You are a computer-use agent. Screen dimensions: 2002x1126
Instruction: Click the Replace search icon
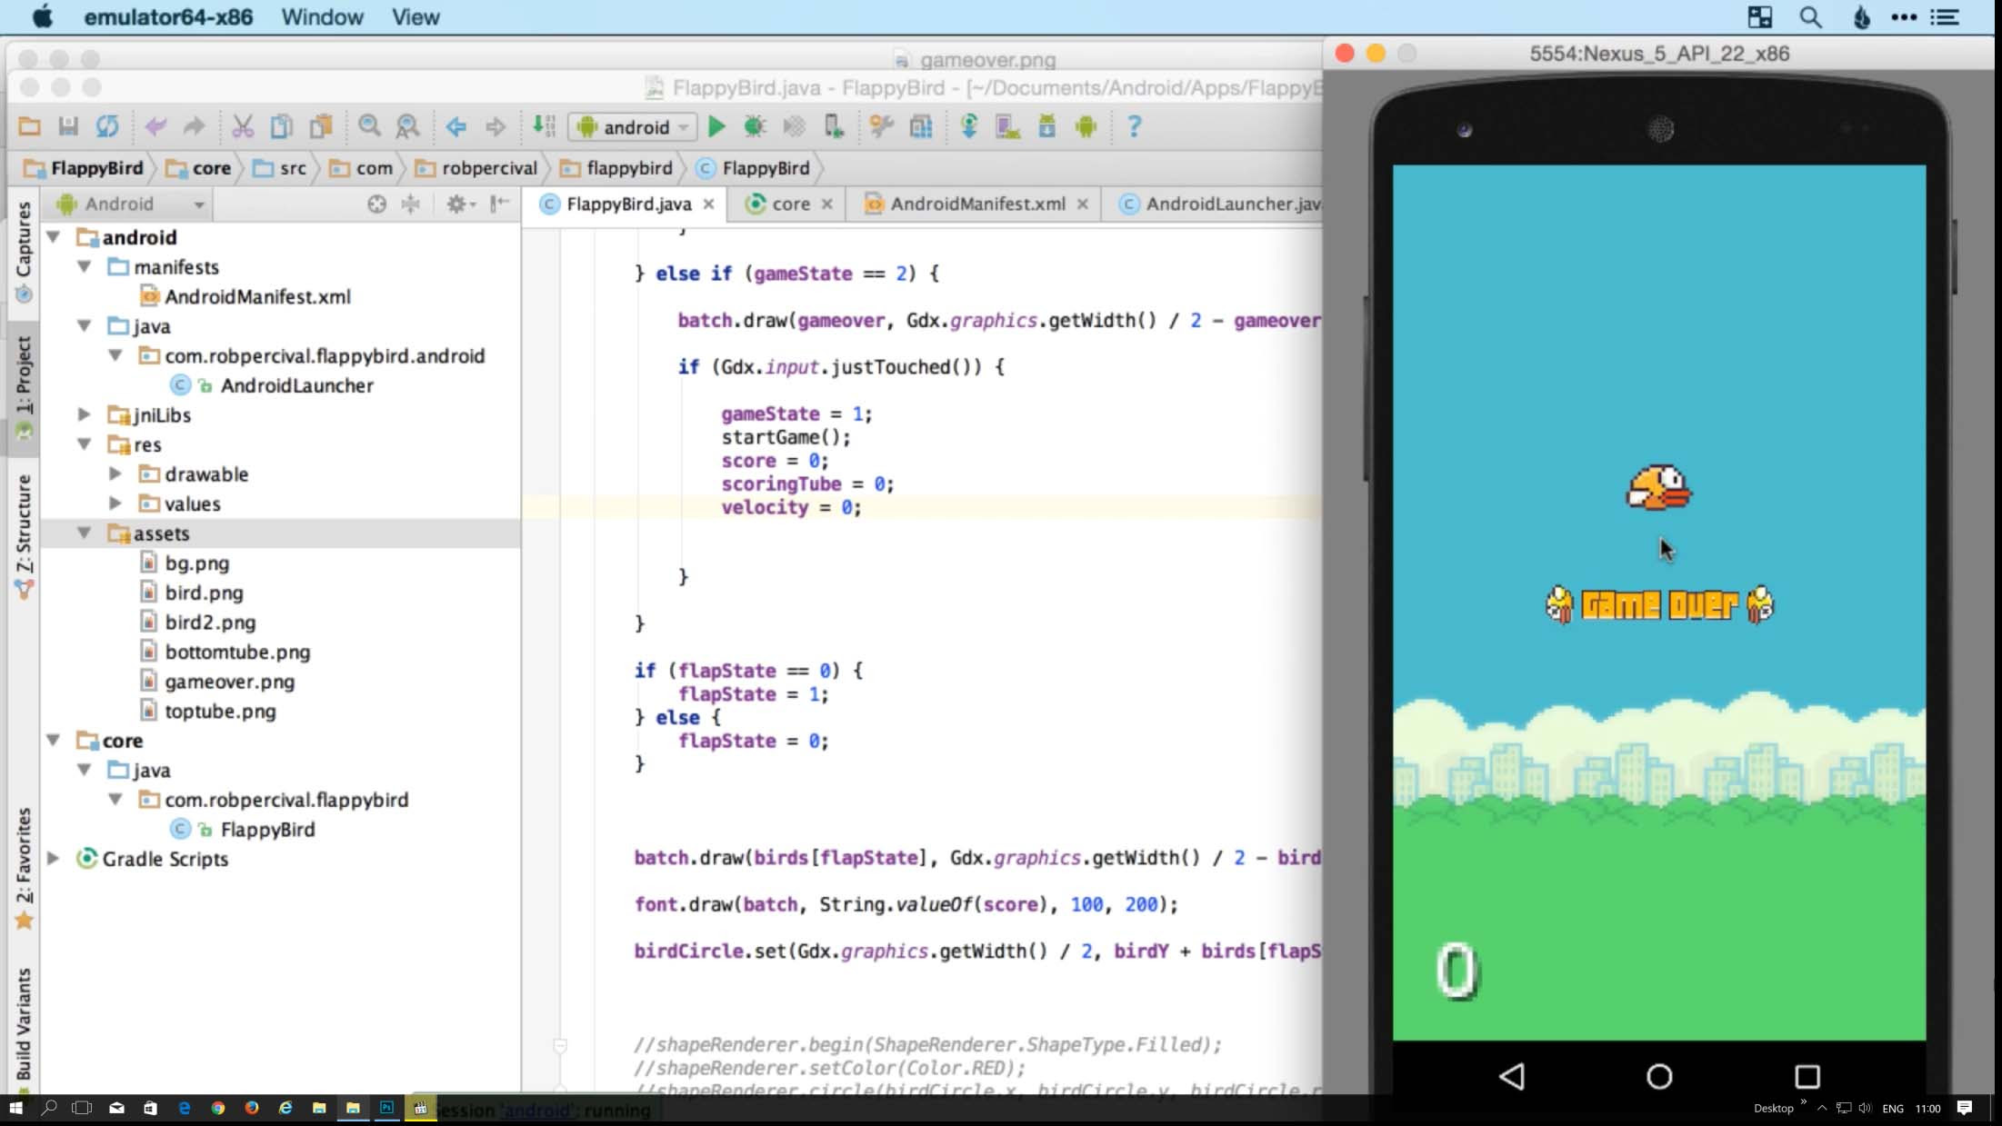pyautogui.click(x=408, y=126)
